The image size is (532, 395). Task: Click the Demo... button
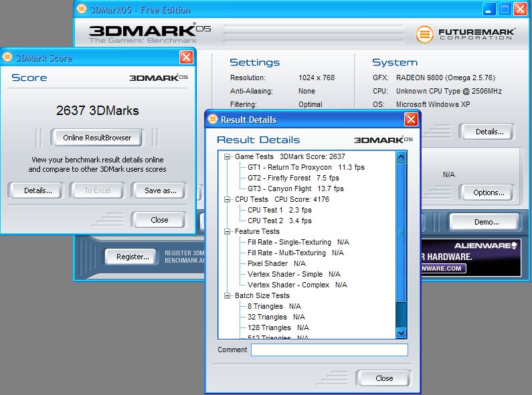point(486,222)
